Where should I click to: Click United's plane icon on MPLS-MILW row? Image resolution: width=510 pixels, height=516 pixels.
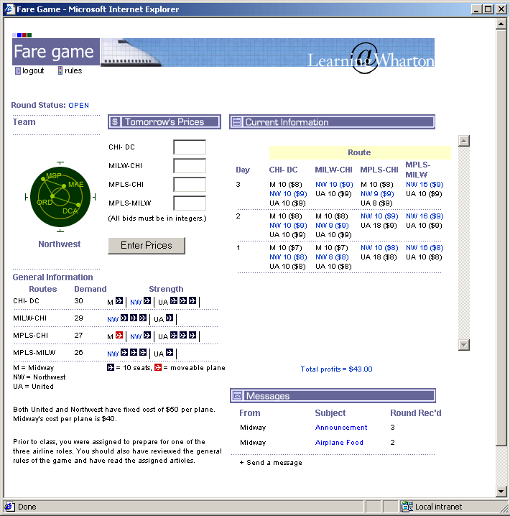[x=170, y=352]
